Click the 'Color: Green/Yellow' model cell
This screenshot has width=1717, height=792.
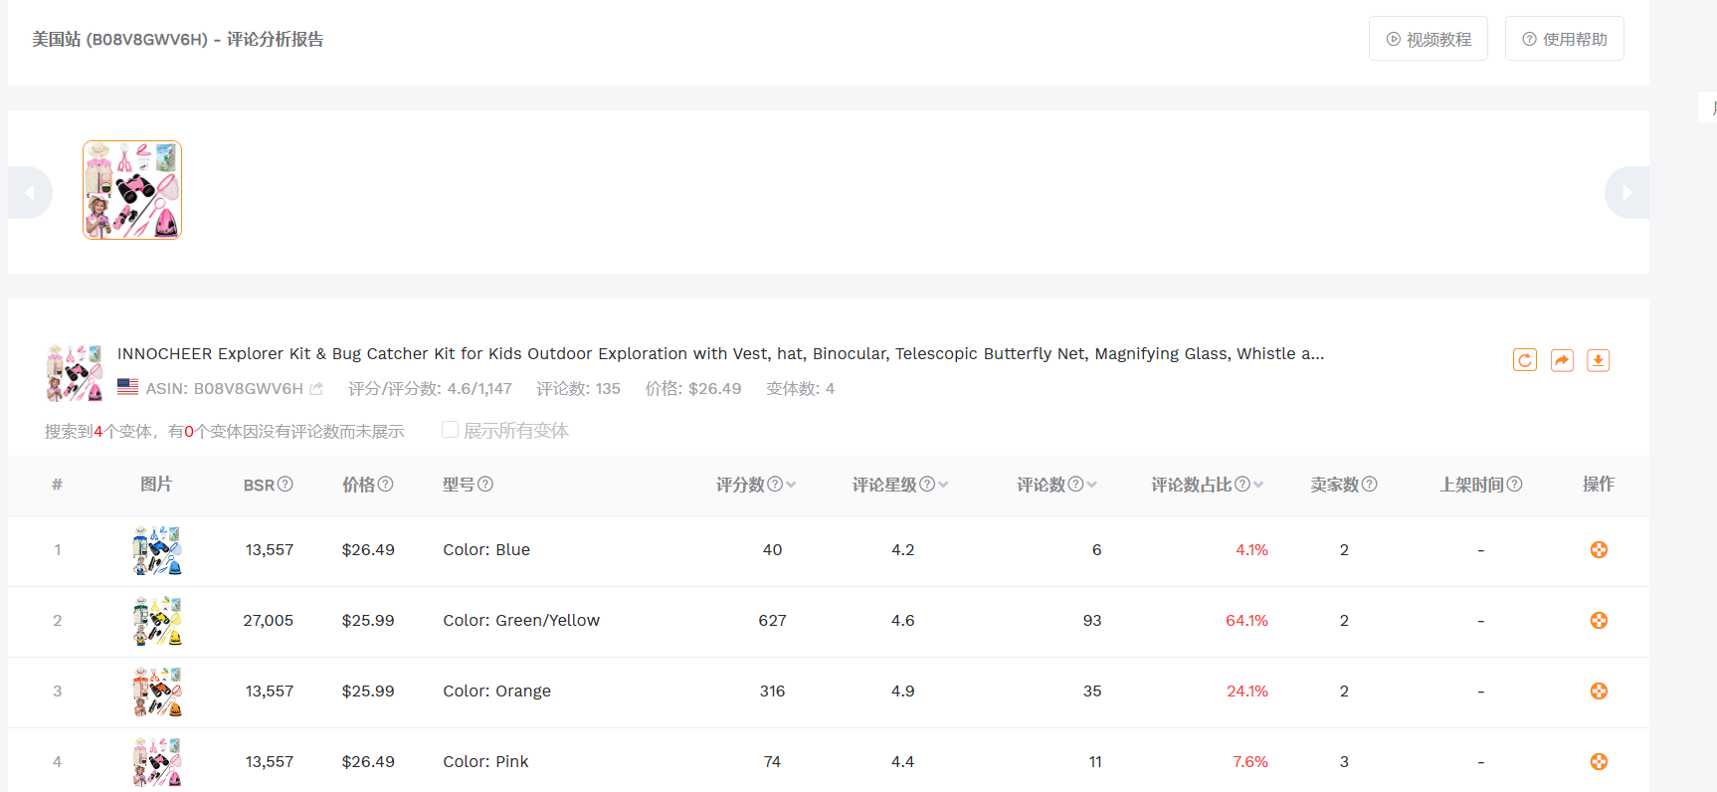coord(521,621)
